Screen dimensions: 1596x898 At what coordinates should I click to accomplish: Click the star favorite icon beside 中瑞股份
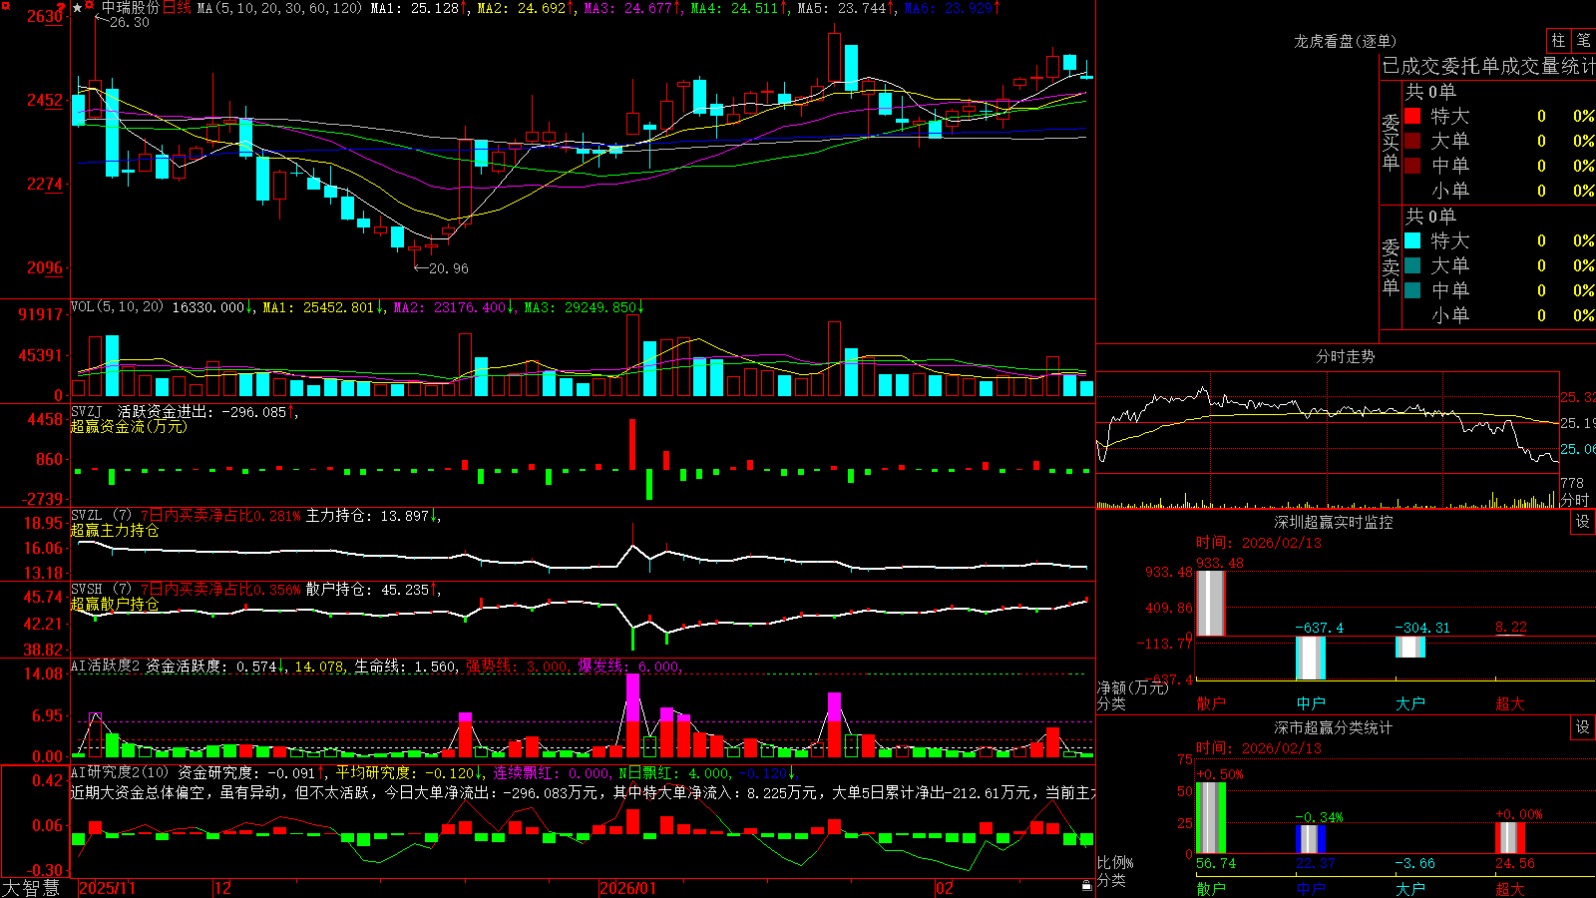click(78, 8)
